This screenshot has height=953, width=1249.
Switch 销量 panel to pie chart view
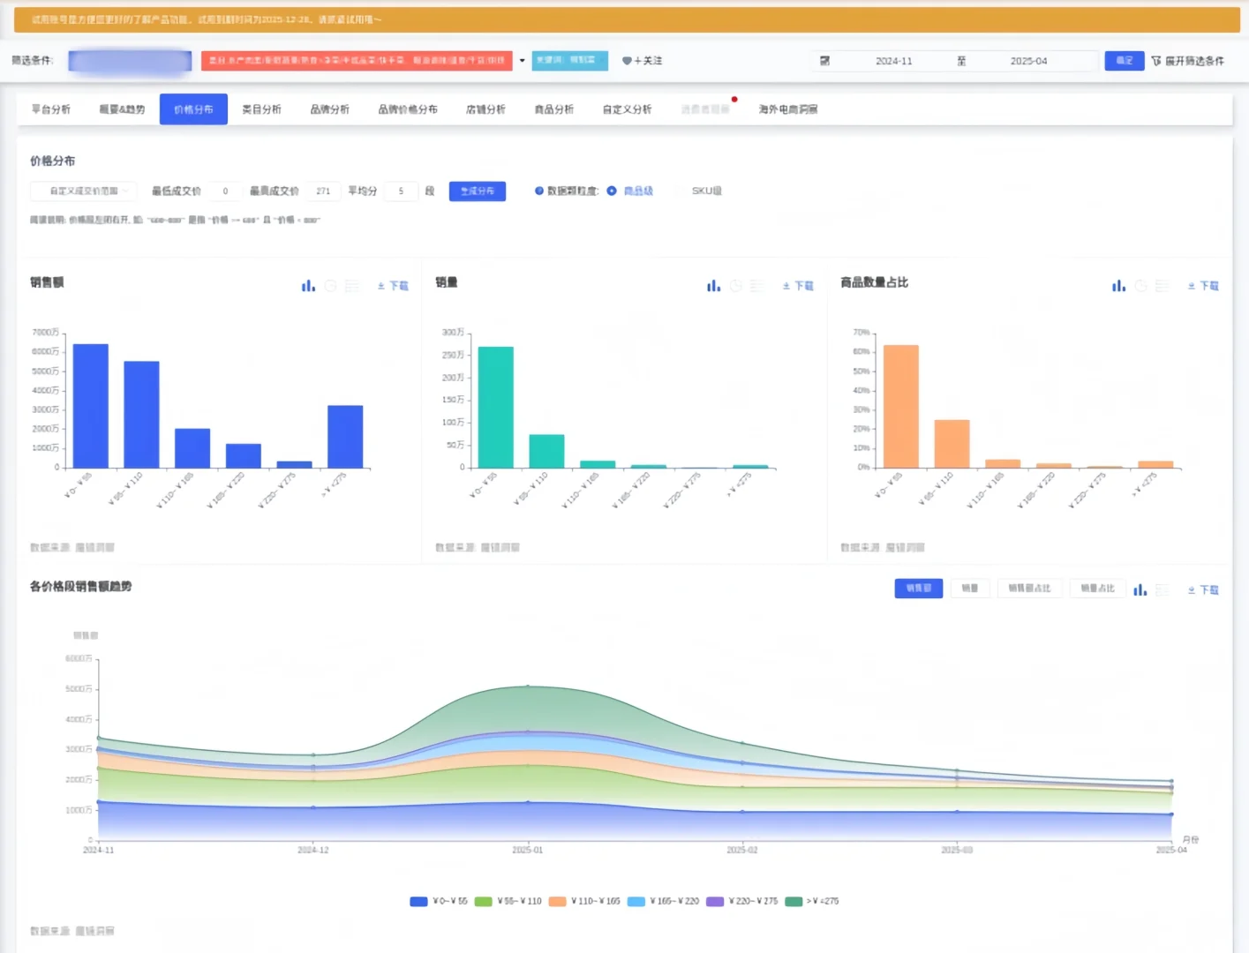point(736,286)
